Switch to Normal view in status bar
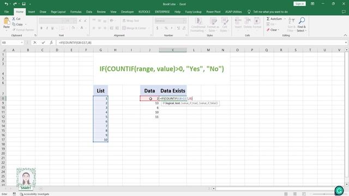The height and width of the screenshot is (196, 349). point(286,194)
